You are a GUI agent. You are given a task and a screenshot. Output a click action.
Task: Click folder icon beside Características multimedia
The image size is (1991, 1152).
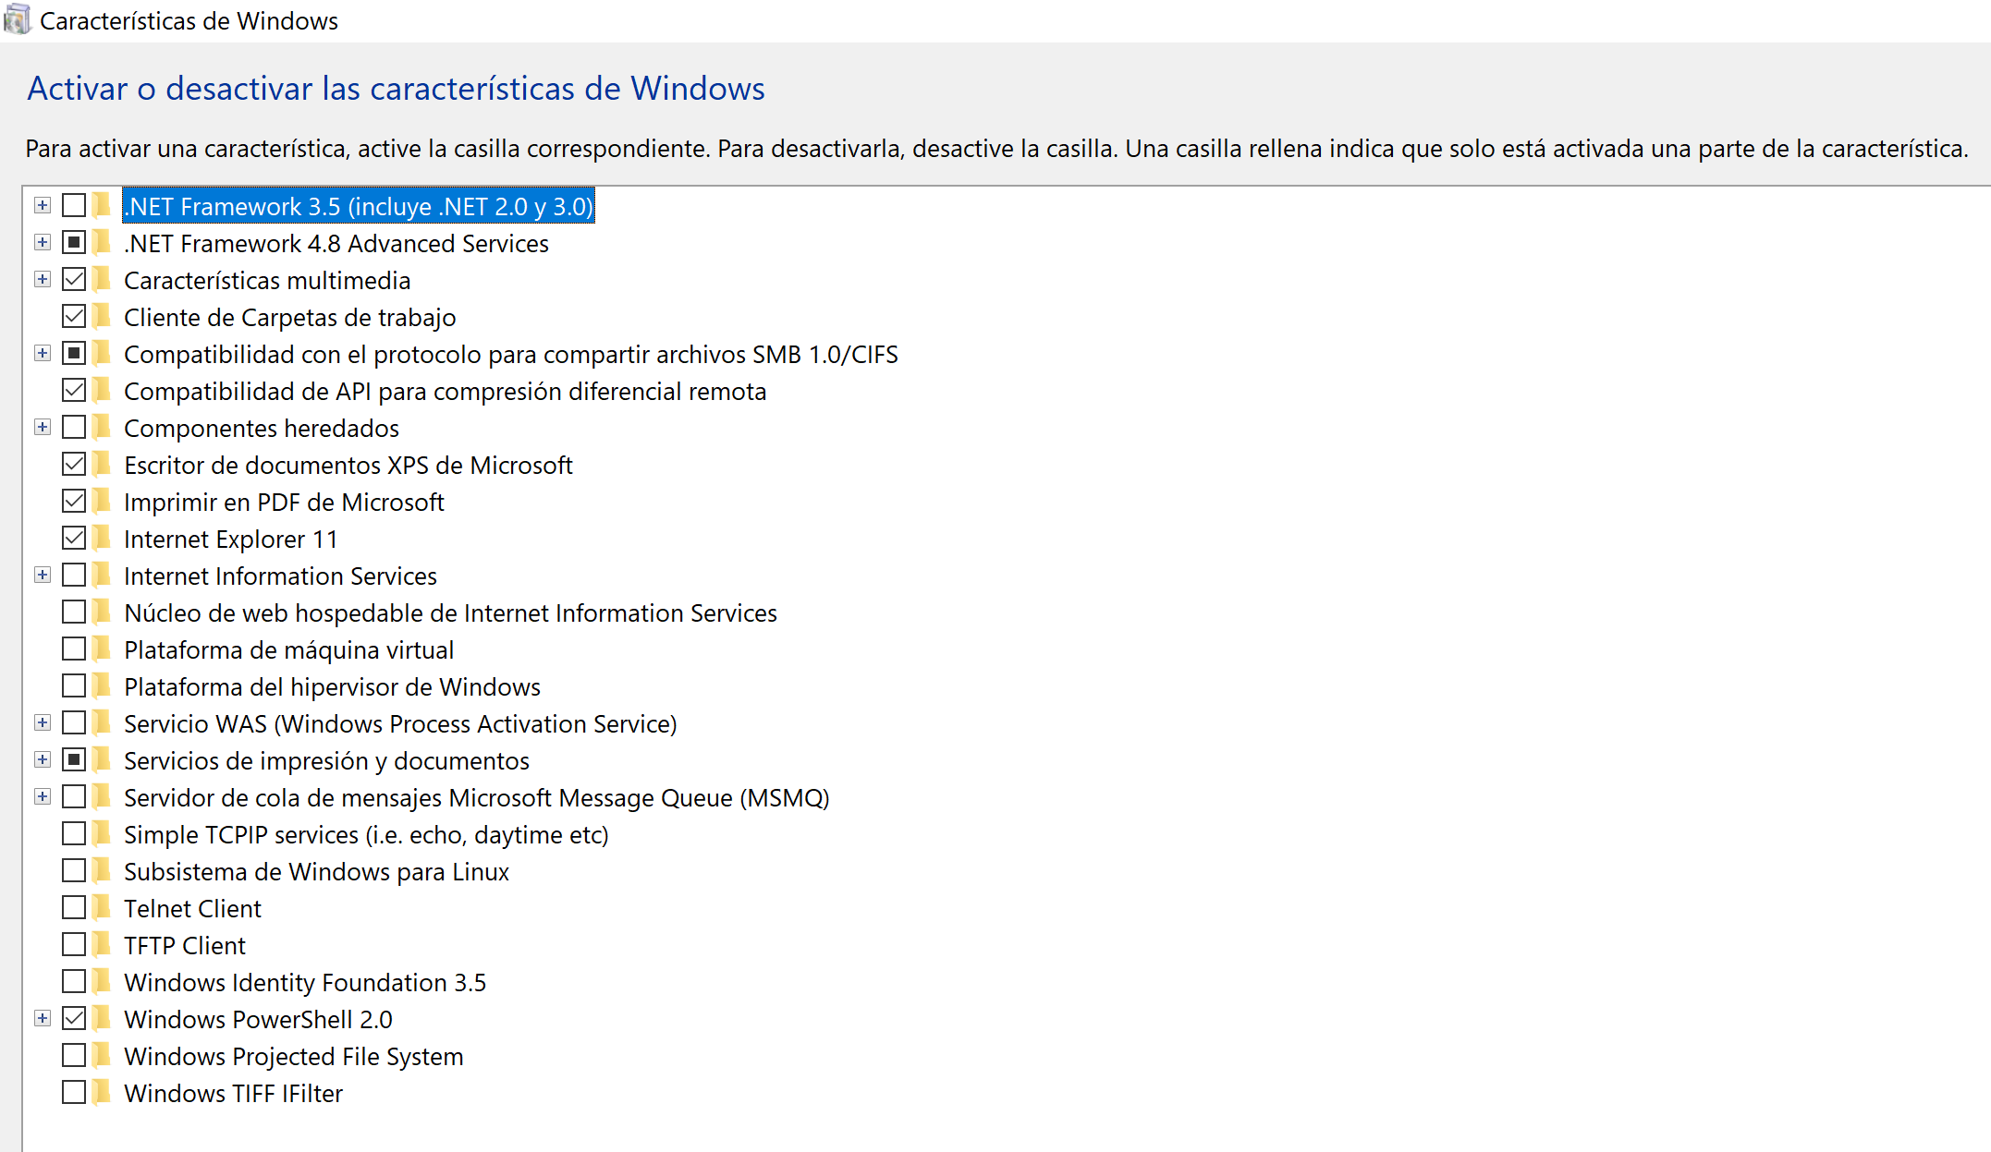coord(102,280)
